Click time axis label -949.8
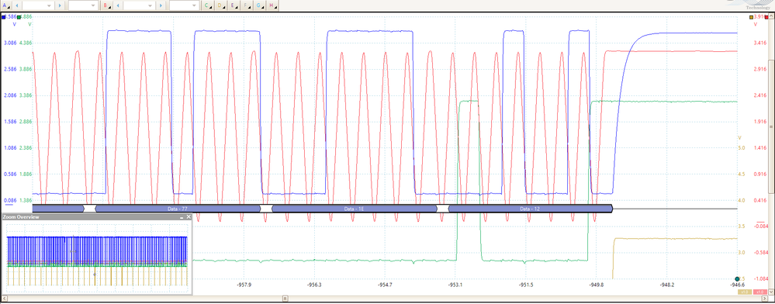This screenshot has height=304, width=775. [x=597, y=285]
